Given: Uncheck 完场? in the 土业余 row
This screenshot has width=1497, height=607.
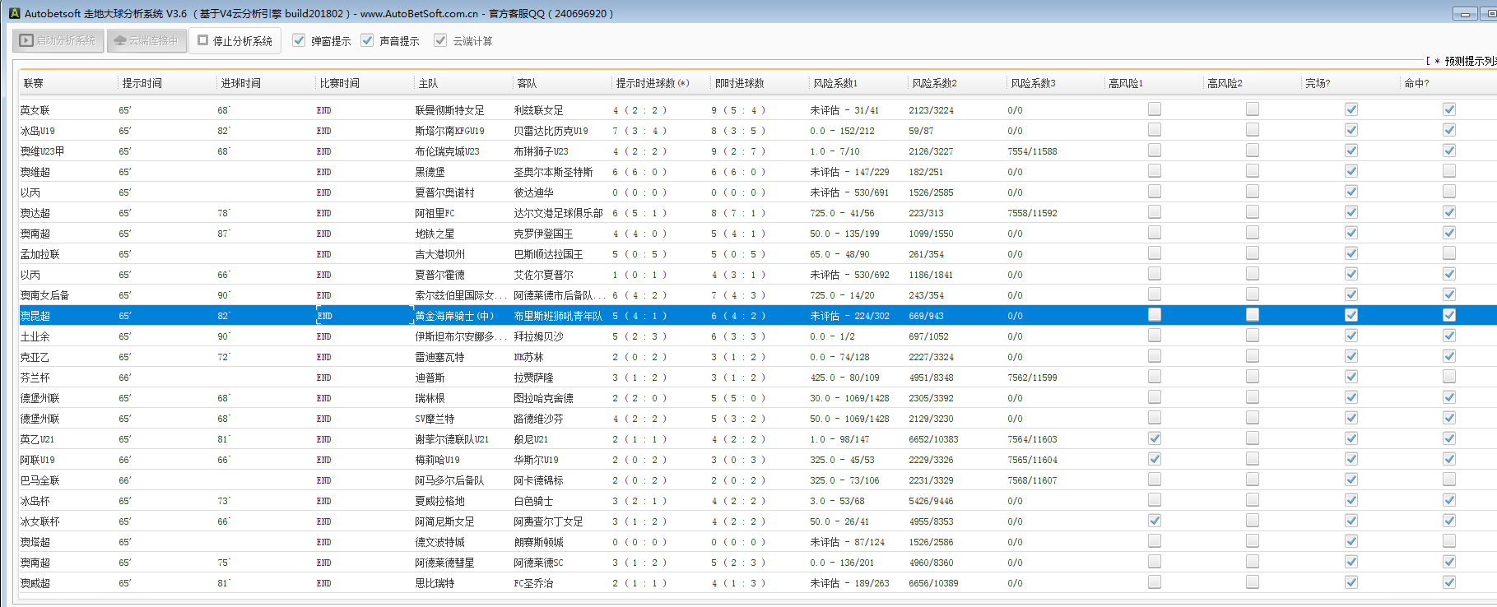Looking at the screenshot, I should coord(1351,336).
